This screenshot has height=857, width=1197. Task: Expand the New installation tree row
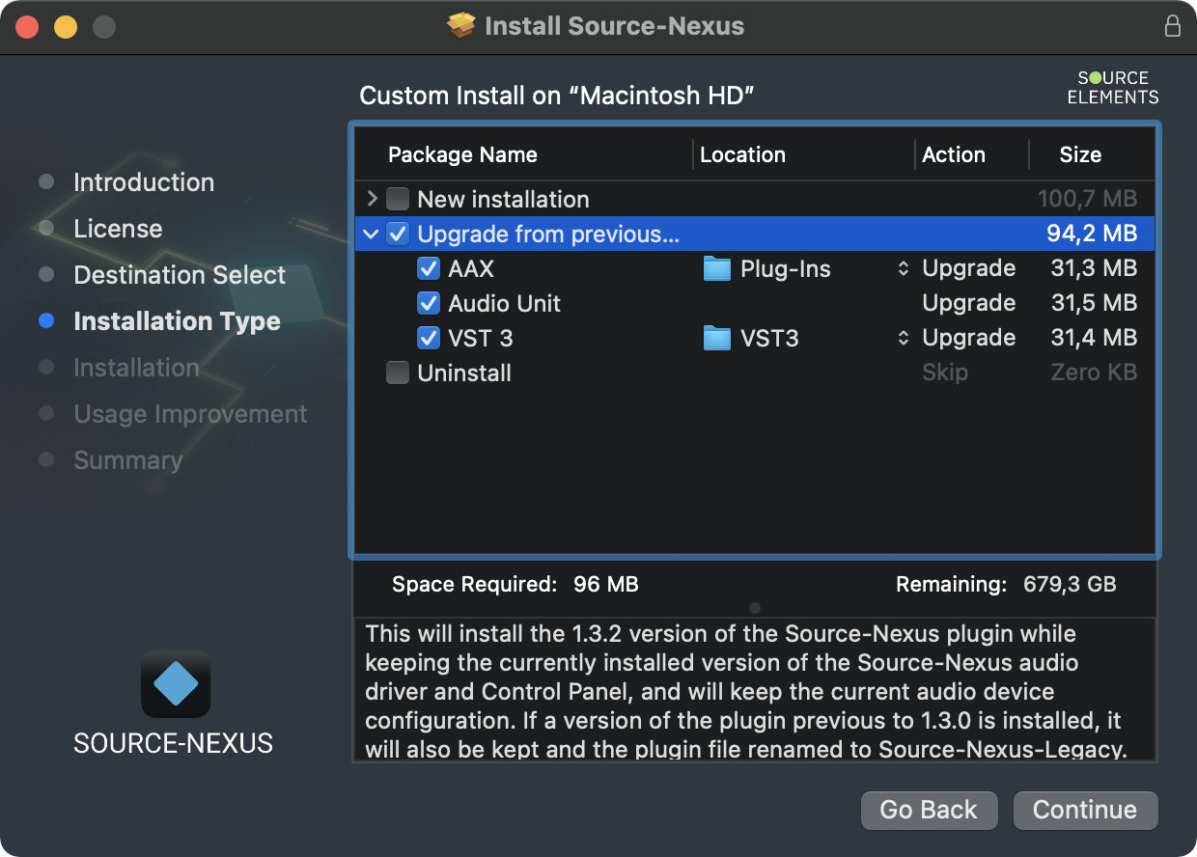coord(372,200)
